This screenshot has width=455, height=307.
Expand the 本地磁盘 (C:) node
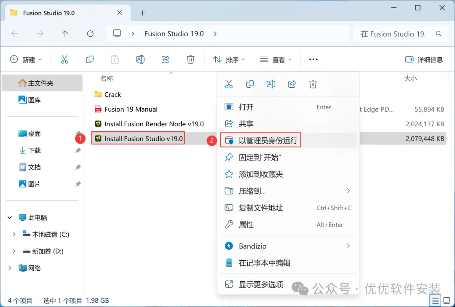(13, 234)
